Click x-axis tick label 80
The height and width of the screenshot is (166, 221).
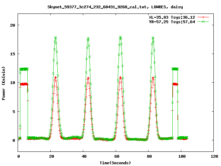[149, 156]
